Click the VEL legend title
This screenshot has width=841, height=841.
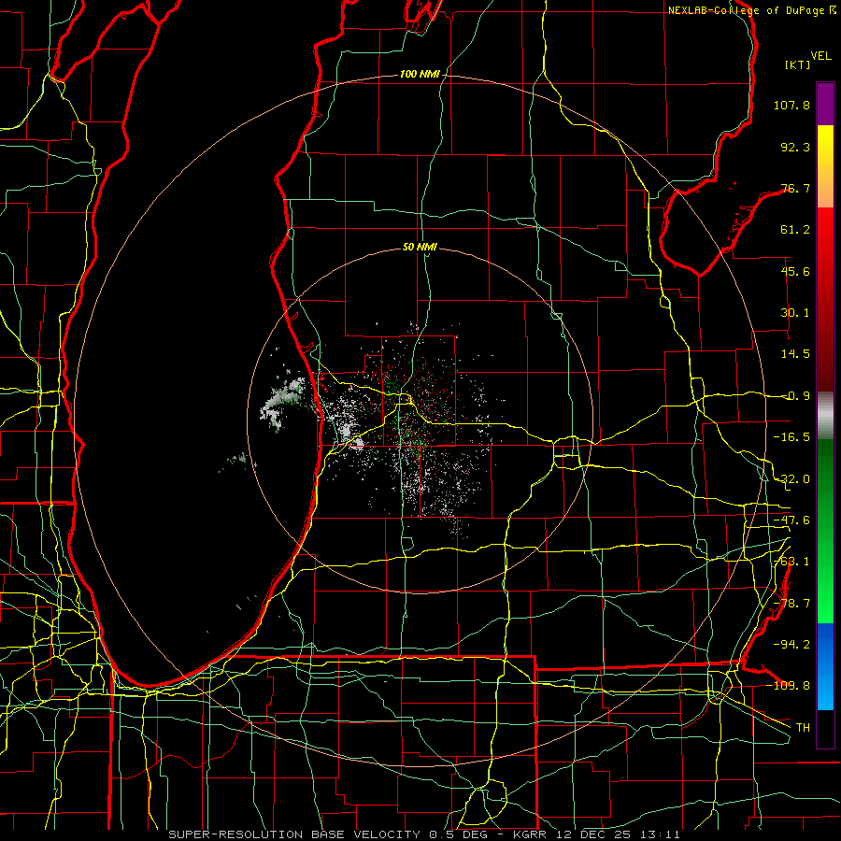pos(820,56)
